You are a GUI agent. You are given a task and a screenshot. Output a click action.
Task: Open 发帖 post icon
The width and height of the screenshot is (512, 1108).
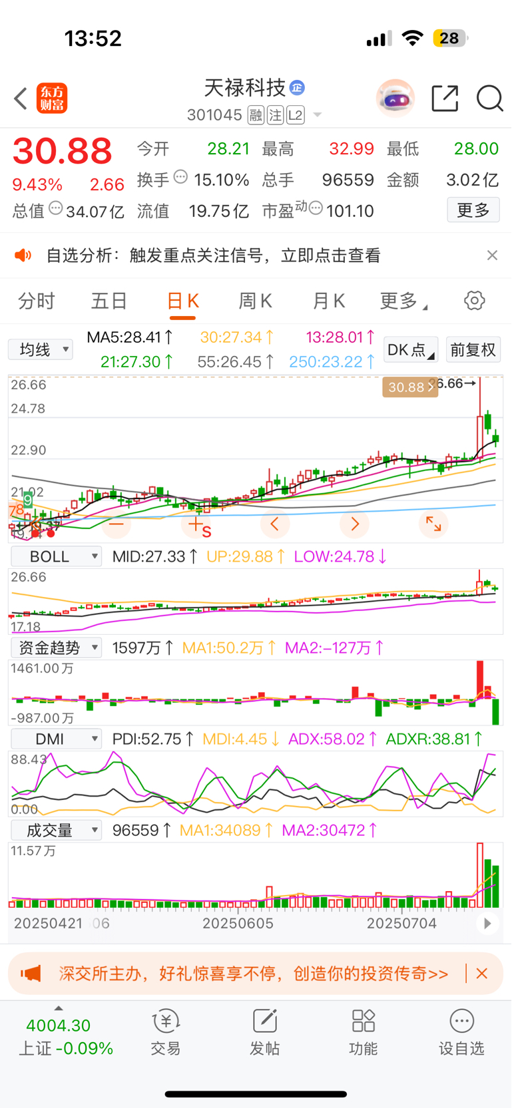pos(264,1032)
